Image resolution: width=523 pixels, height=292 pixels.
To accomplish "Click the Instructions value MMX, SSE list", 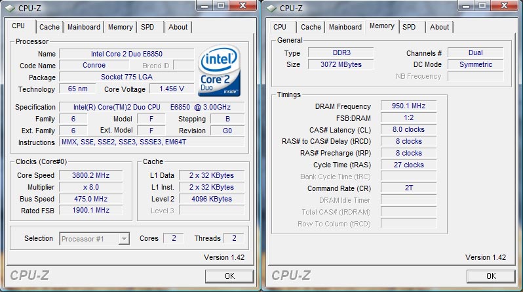I will 152,142.
